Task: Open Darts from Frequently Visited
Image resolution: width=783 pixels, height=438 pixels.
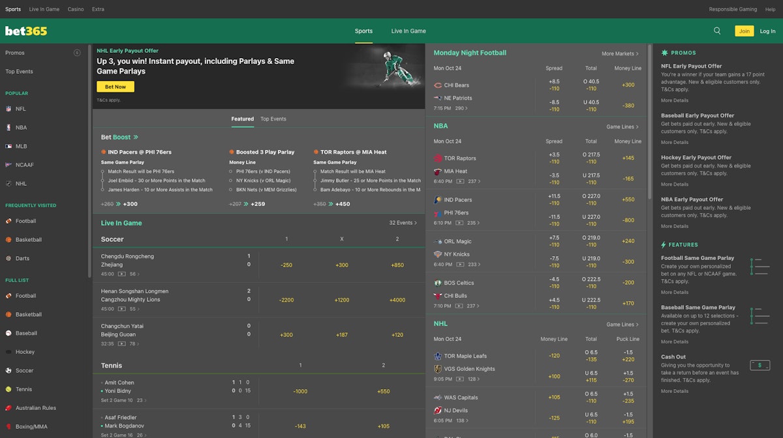Action: point(9,259)
